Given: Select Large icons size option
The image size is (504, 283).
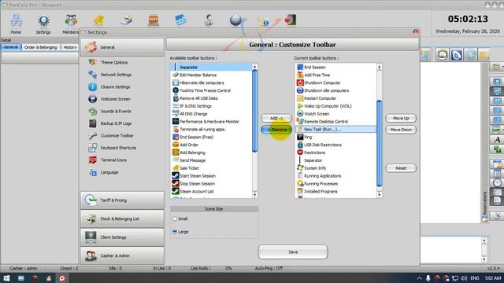Looking at the screenshot, I should 175,232.
